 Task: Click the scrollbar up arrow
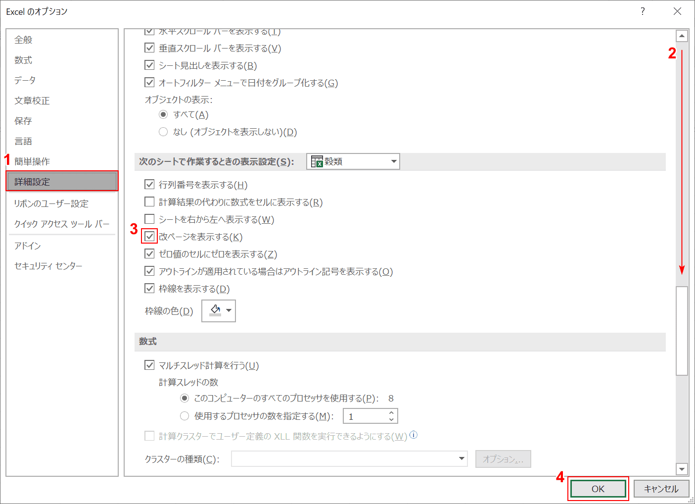682,36
